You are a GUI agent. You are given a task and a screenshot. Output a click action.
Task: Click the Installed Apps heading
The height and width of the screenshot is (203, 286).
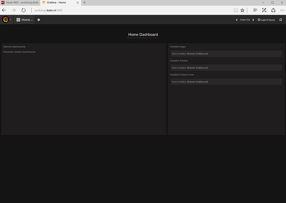(x=178, y=47)
